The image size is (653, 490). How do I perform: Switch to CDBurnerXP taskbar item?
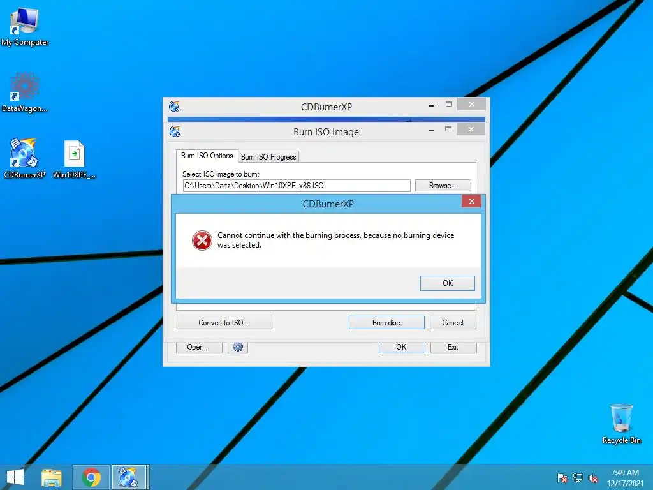coord(129,477)
